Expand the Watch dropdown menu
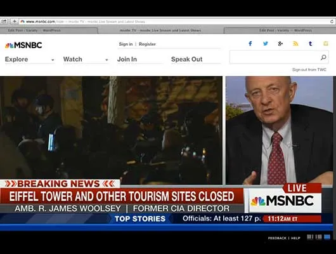This screenshot has height=254, width=336. pyautogui.click(x=86, y=59)
